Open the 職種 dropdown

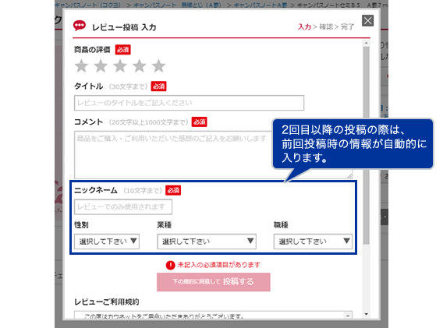point(313,242)
